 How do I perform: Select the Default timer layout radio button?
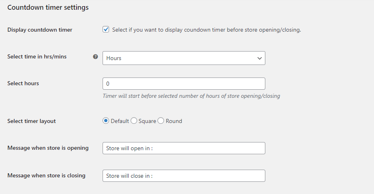click(x=106, y=121)
